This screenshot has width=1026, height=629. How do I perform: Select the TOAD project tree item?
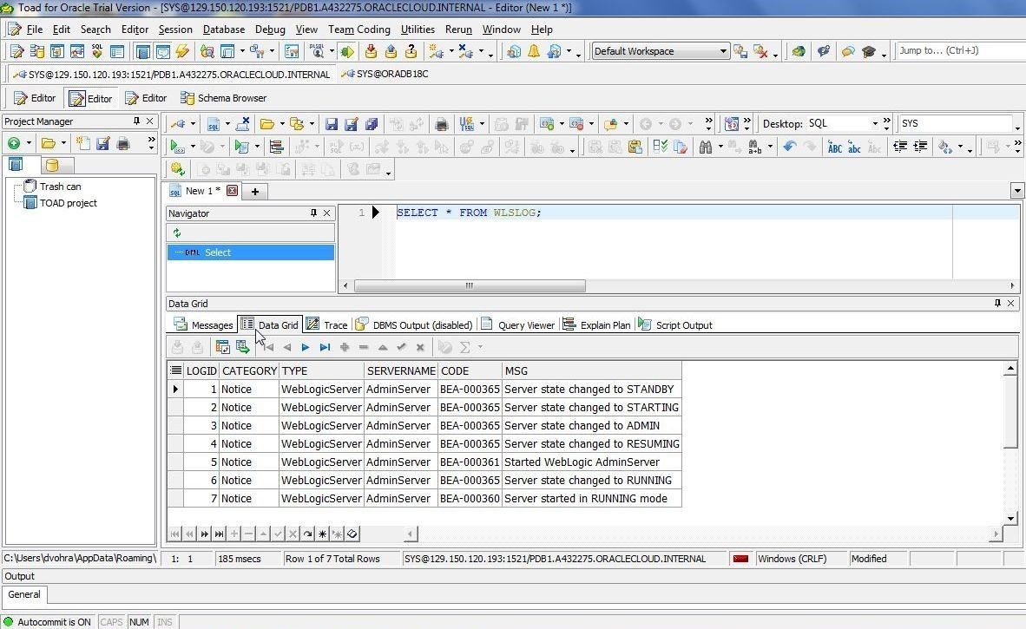[60, 203]
